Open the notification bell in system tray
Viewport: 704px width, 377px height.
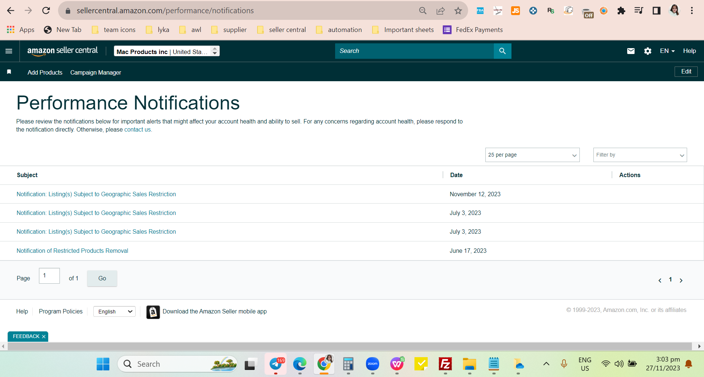point(689,364)
